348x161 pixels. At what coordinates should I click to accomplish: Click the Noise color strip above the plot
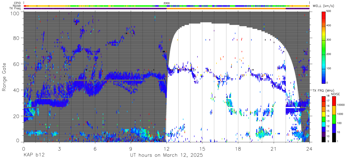coord(167,6)
